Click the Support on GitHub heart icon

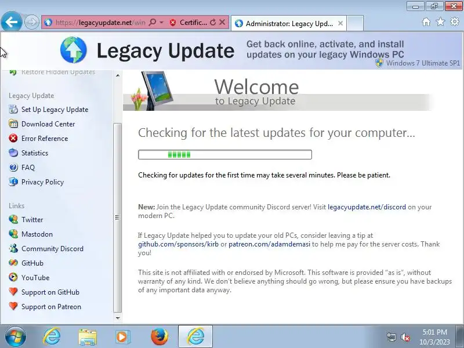click(13, 292)
